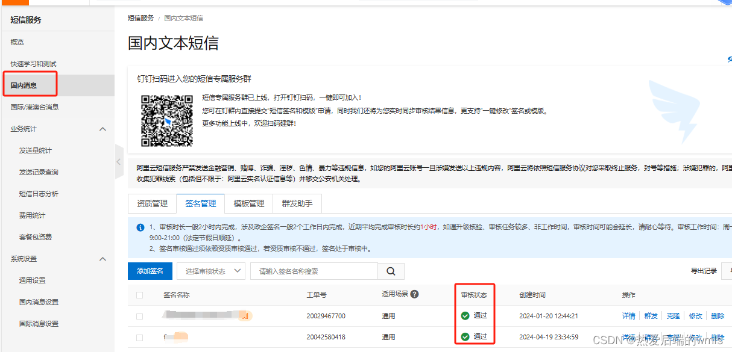This screenshot has height=352, width=732.
Task: Click the 导出记录 button
Action: click(x=704, y=271)
